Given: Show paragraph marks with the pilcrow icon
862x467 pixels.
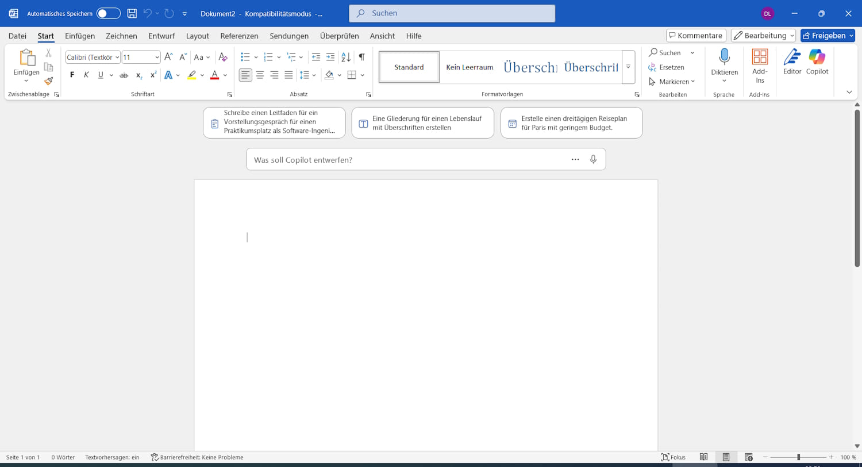Looking at the screenshot, I should (x=361, y=57).
